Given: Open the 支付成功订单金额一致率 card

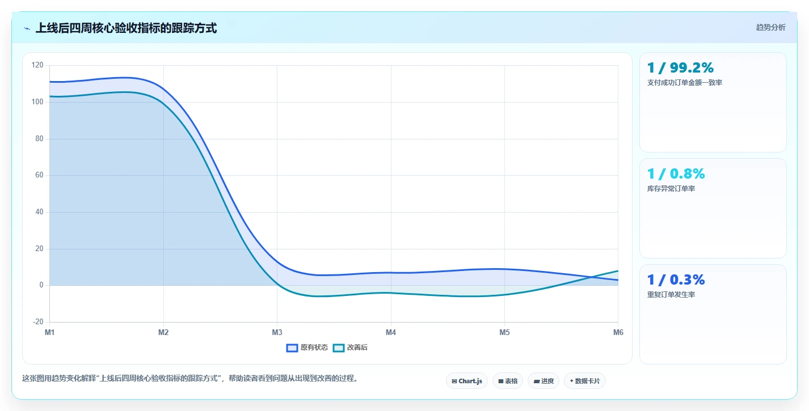Looking at the screenshot, I should [x=713, y=102].
